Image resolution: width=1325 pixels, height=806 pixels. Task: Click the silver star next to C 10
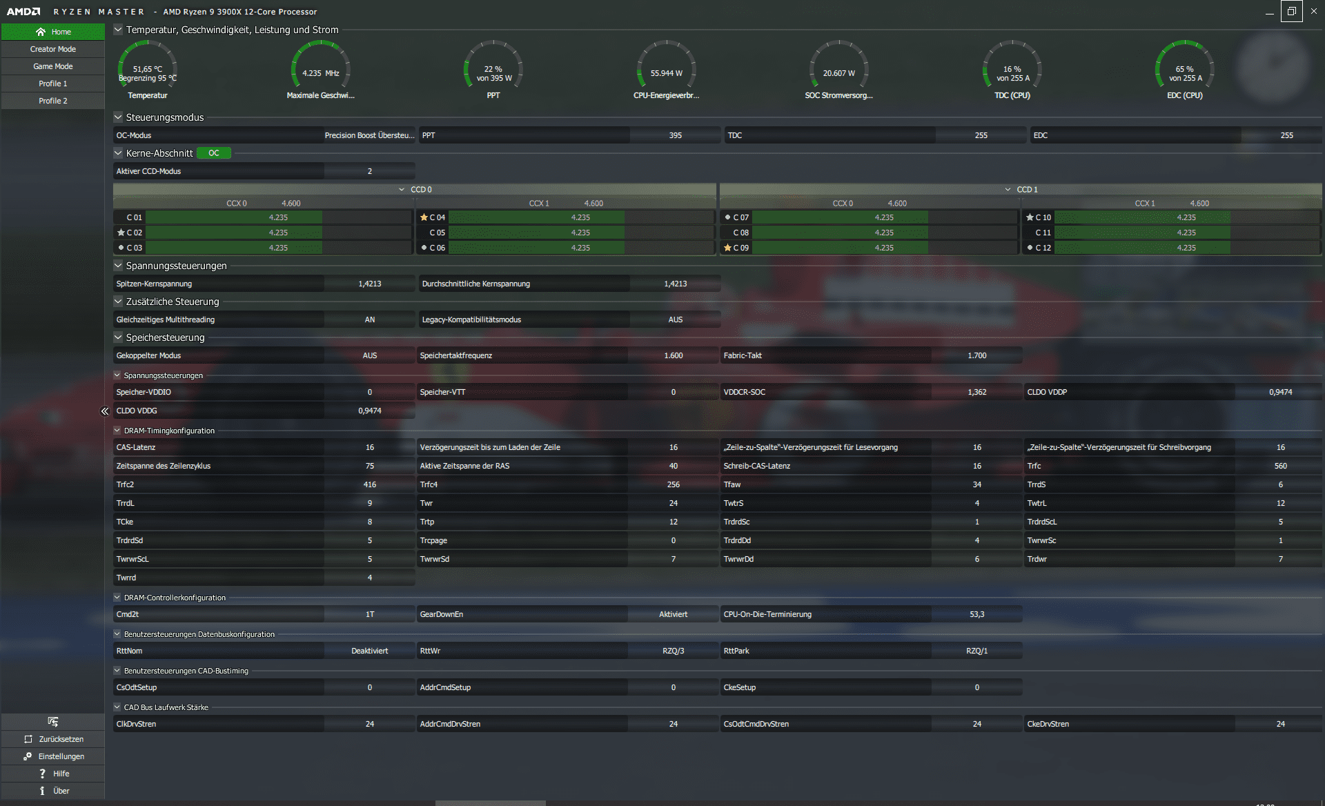tap(1030, 217)
